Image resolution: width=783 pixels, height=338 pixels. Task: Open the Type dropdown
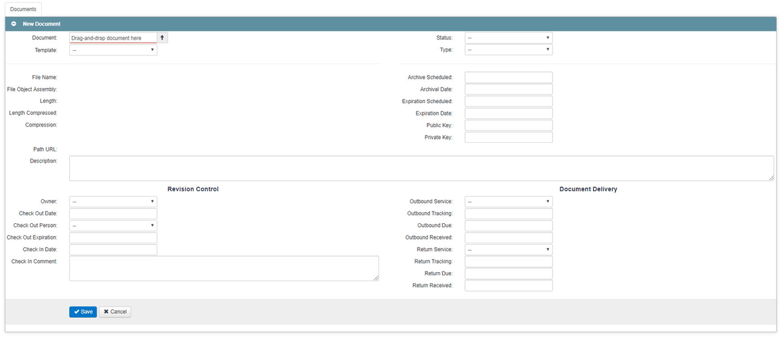coord(509,50)
